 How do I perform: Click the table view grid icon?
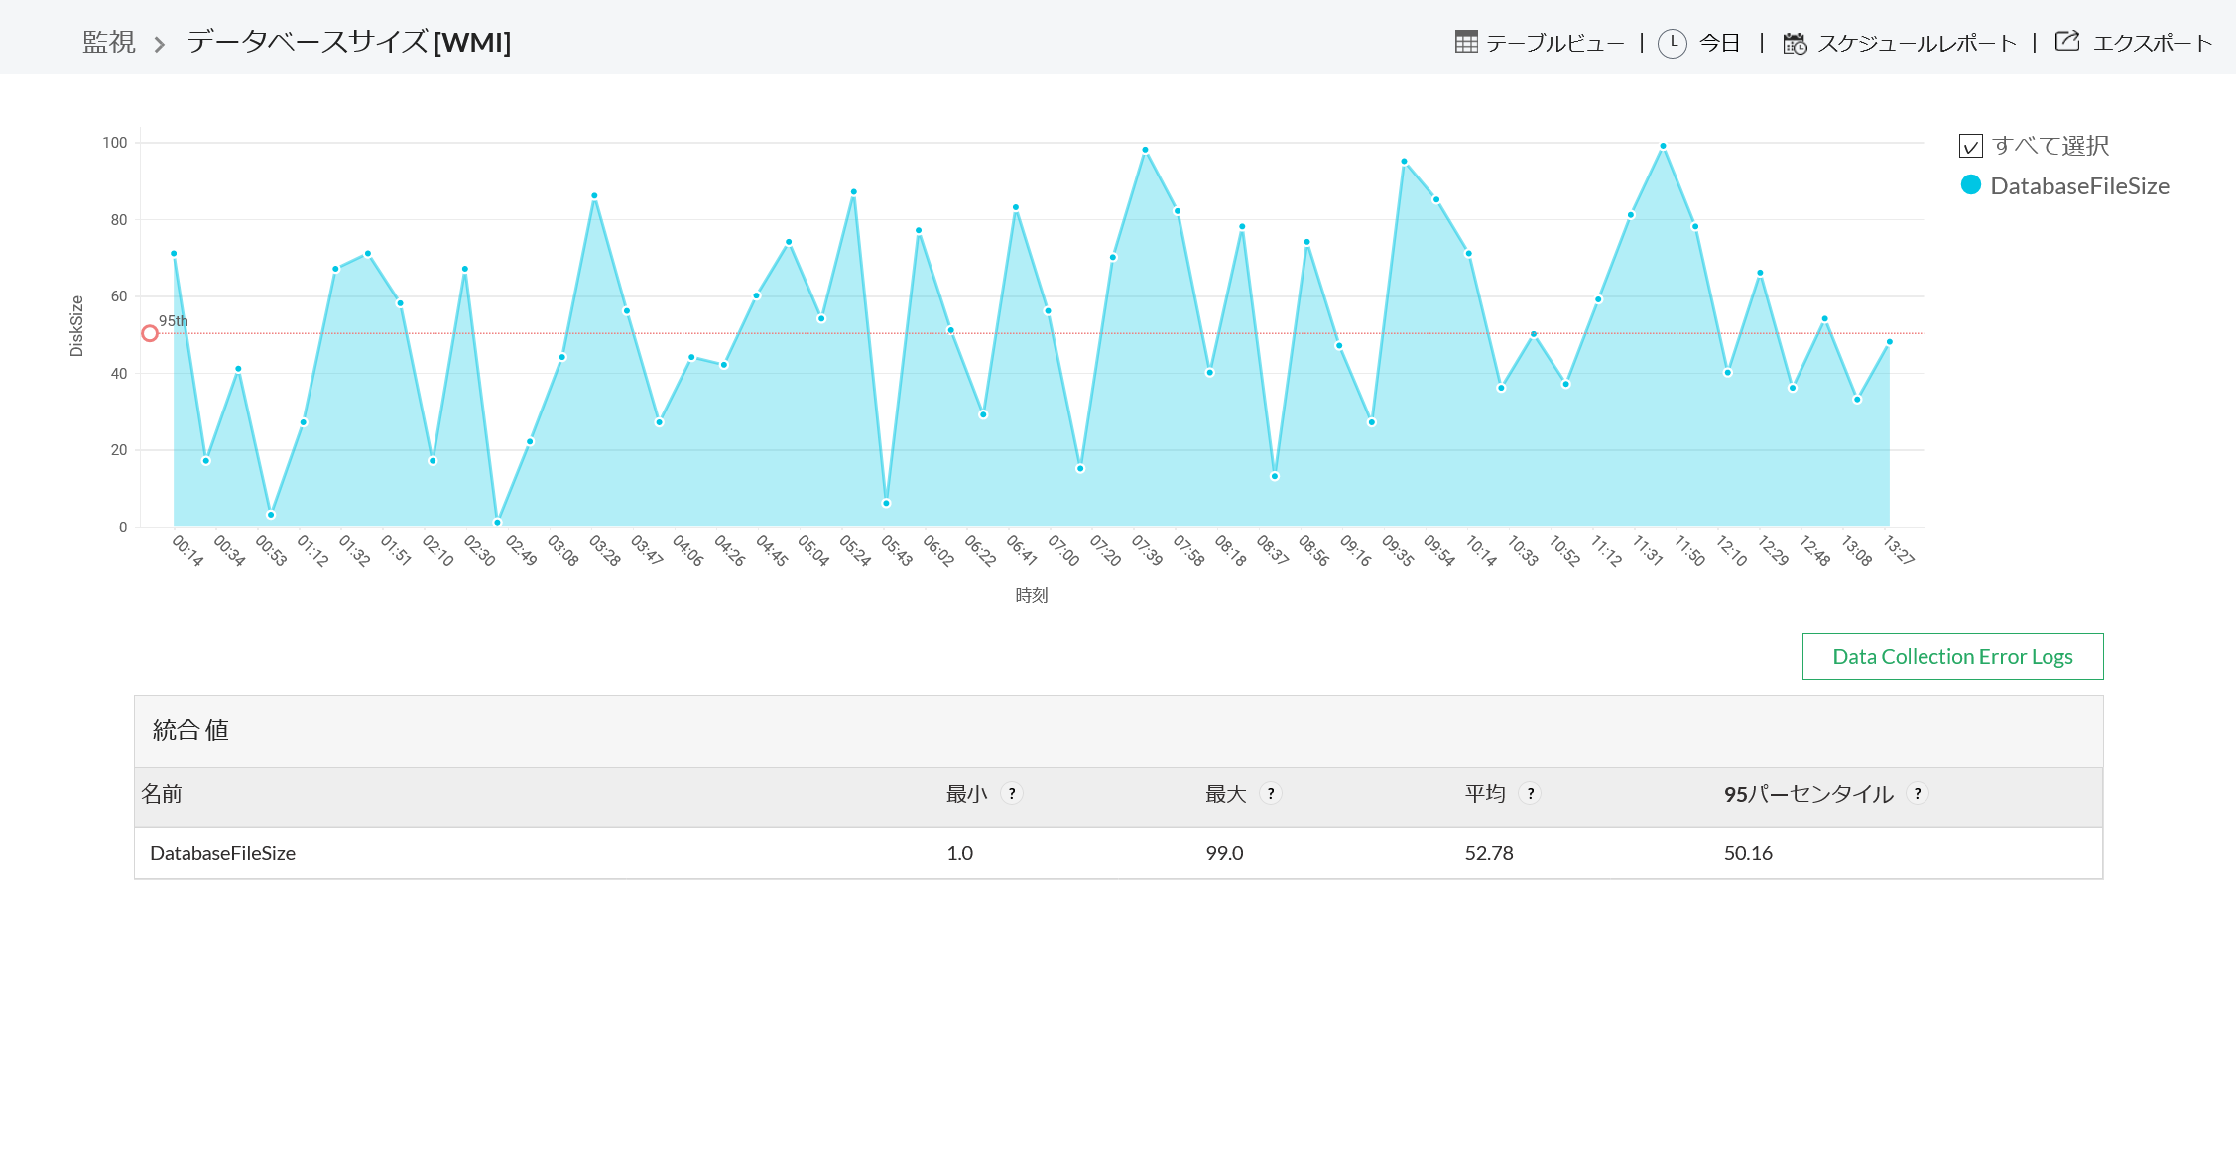click(1465, 42)
